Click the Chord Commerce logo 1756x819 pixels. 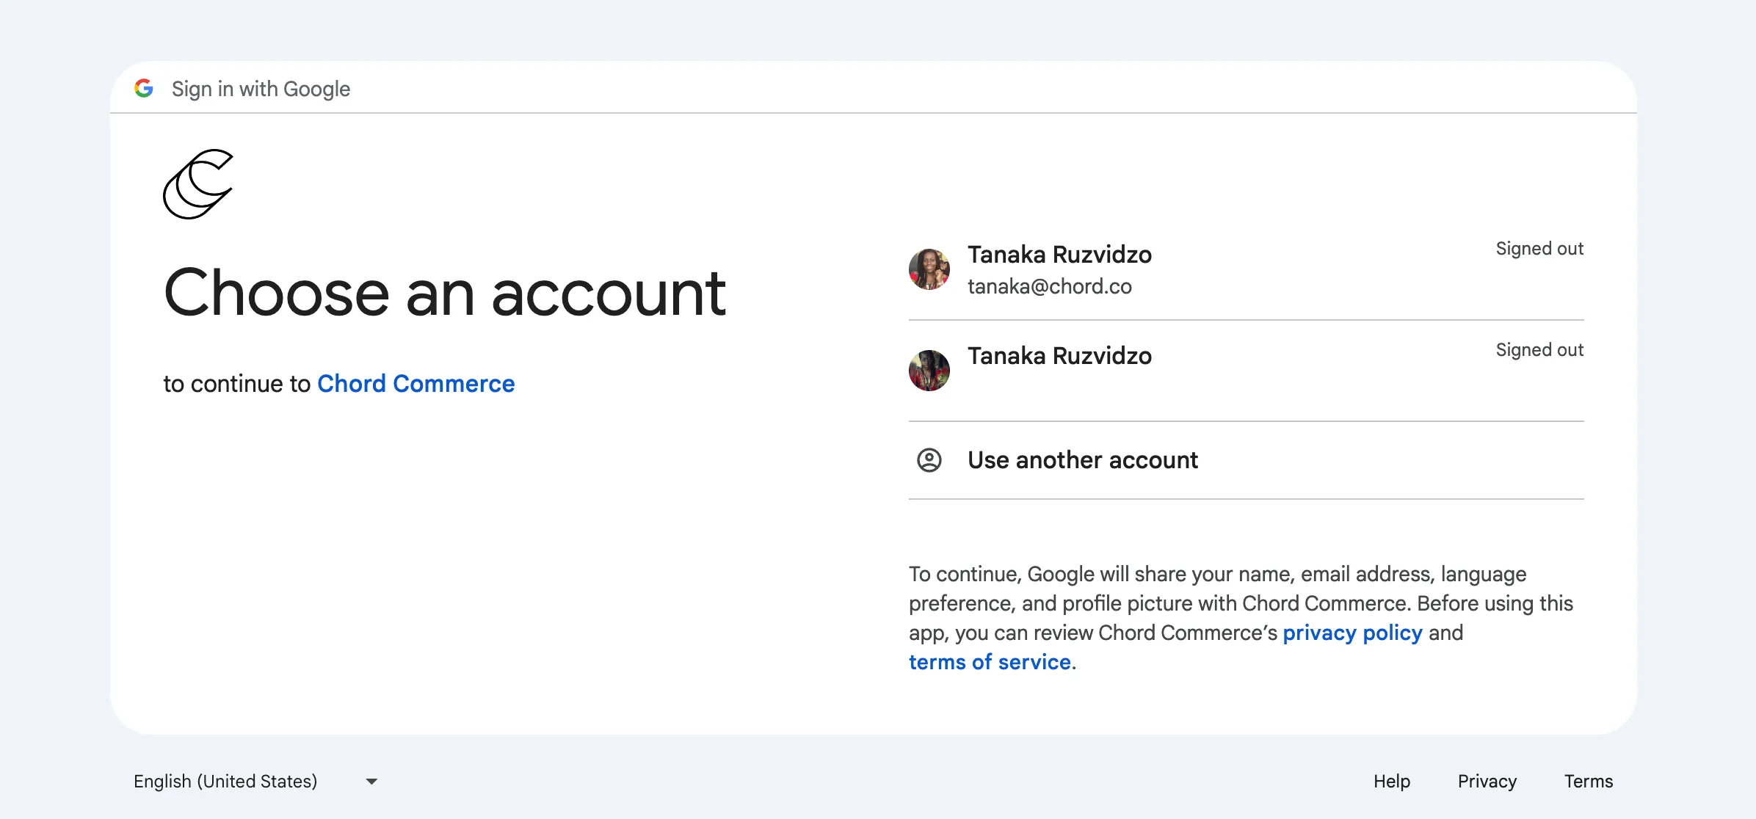tap(198, 184)
